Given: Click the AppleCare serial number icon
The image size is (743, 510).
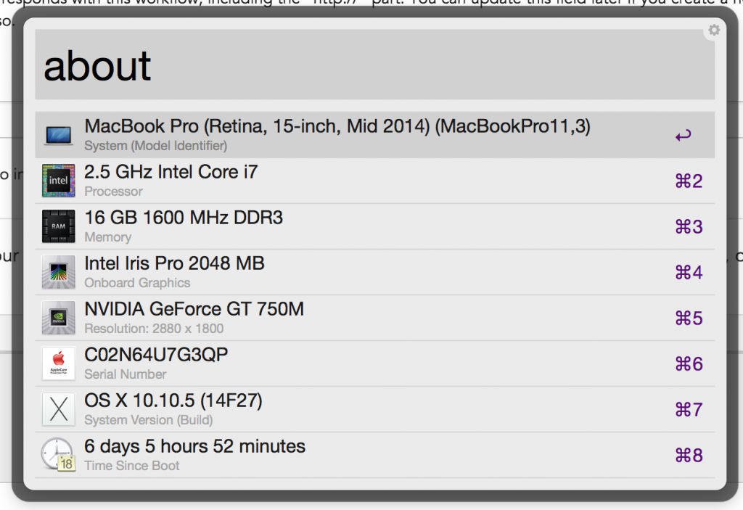Looking at the screenshot, I should tap(58, 363).
